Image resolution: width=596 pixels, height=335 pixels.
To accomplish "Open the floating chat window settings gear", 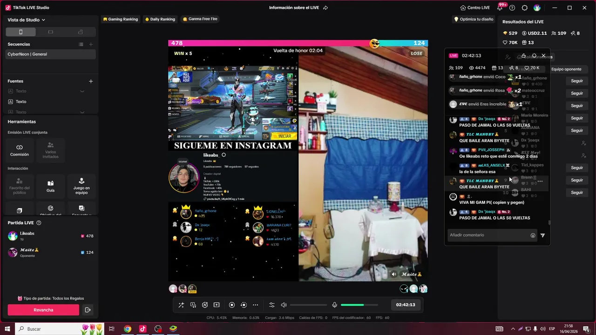I will (534, 56).
